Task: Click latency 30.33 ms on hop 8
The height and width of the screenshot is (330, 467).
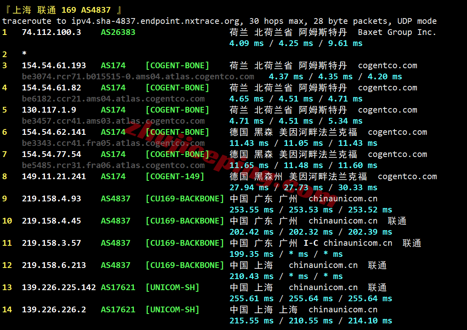Action: [358, 187]
